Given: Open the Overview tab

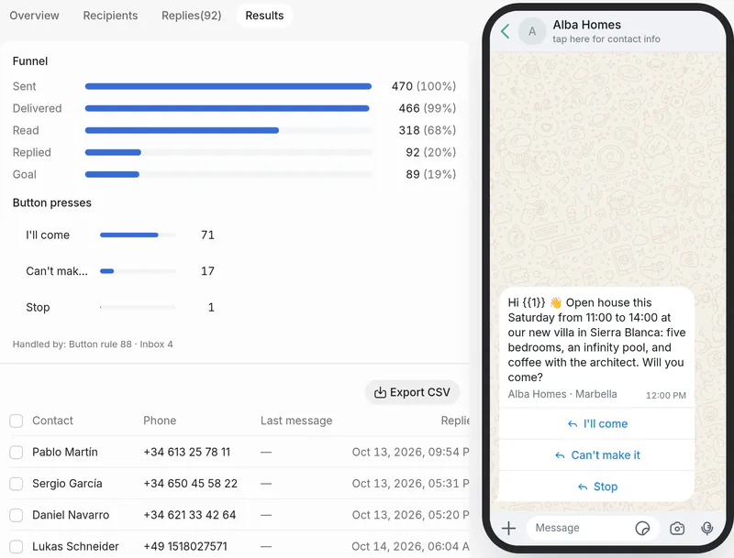Looking at the screenshot, I should point(34,16).
